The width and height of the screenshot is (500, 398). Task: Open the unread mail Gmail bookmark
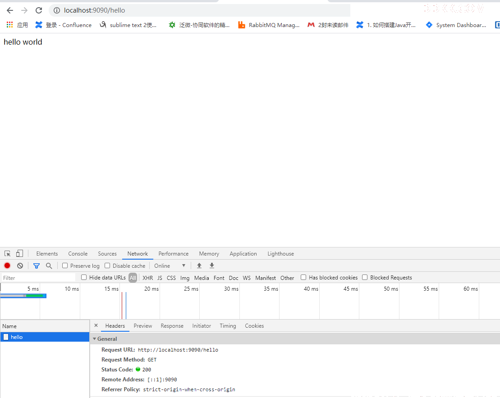[x=328, y=25]
